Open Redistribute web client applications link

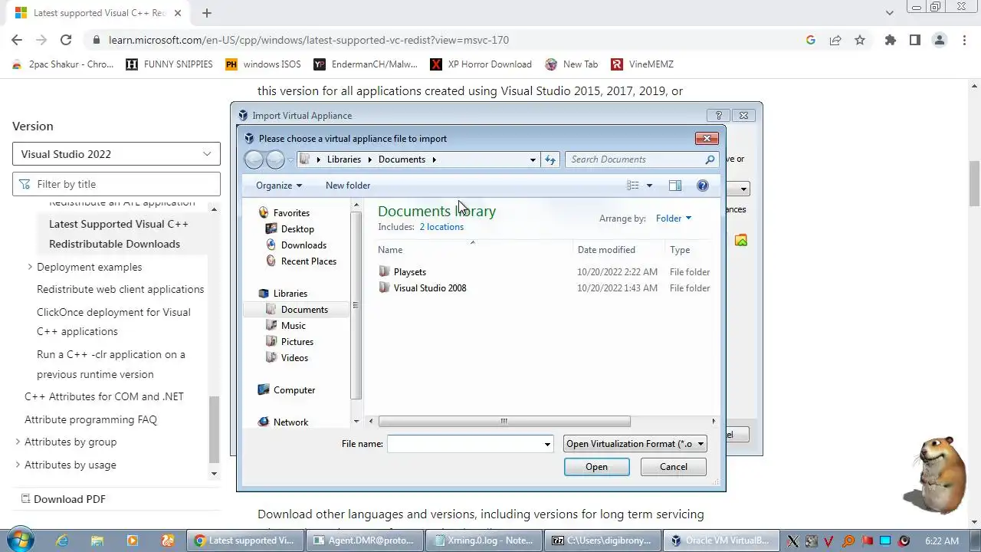[120, 289]
